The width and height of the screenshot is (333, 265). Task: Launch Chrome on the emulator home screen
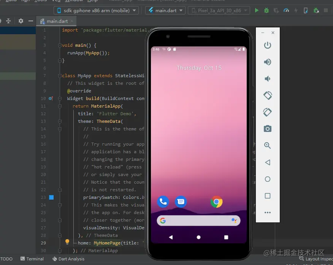[216, 202]
